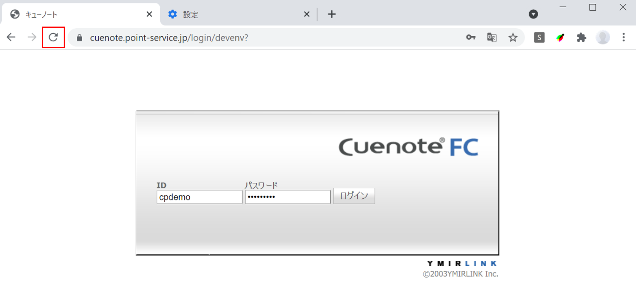Select the ID input containing cpdemo
This screenshot has width=636, height=281.
(199, 197)
